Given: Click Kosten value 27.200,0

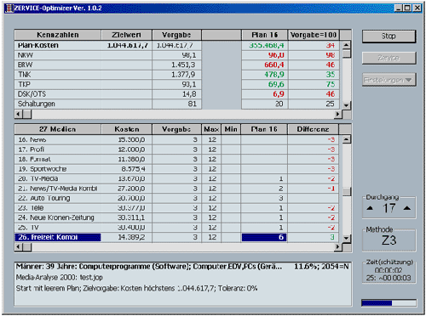Looking at the screenshot, I should pyautogui.click(x=131, y=189).
